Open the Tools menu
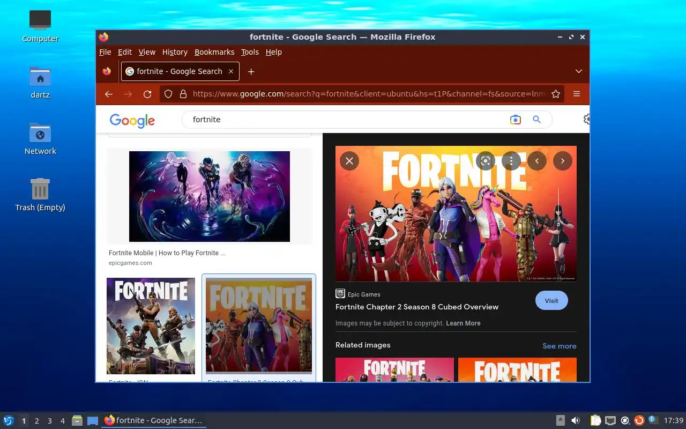This screenshot has width=686, height=429. (250, 52)
